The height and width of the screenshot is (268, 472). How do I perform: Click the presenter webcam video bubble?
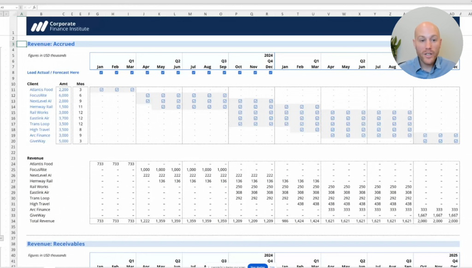coord(426,42)
